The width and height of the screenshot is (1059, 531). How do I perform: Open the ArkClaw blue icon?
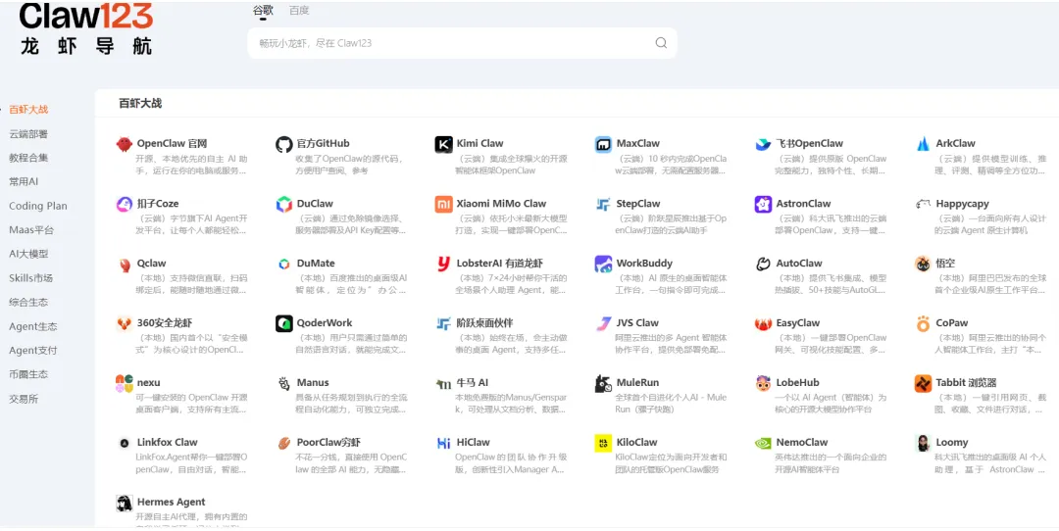923,144
